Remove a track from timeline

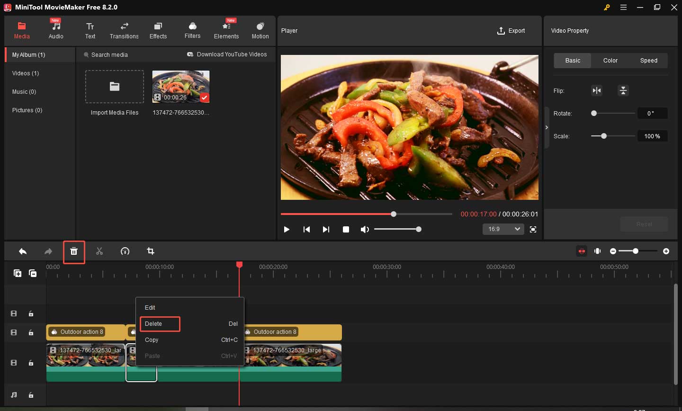point(33,273)
